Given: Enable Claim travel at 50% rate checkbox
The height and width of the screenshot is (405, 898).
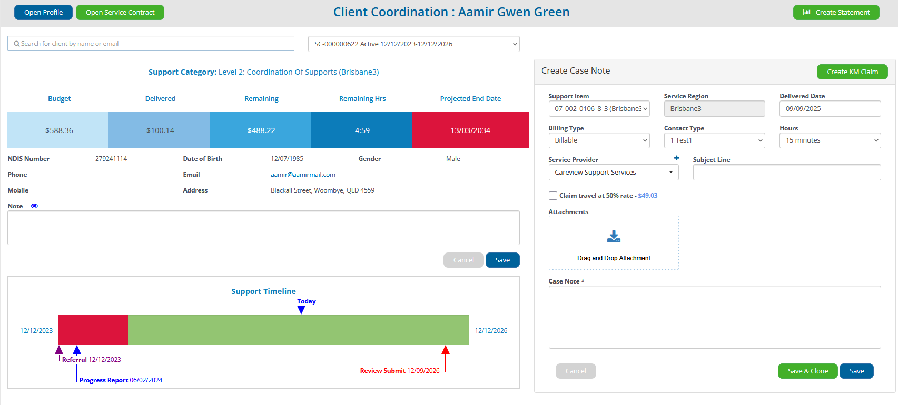Looking at the screenshot, I should tap(553, 196).
